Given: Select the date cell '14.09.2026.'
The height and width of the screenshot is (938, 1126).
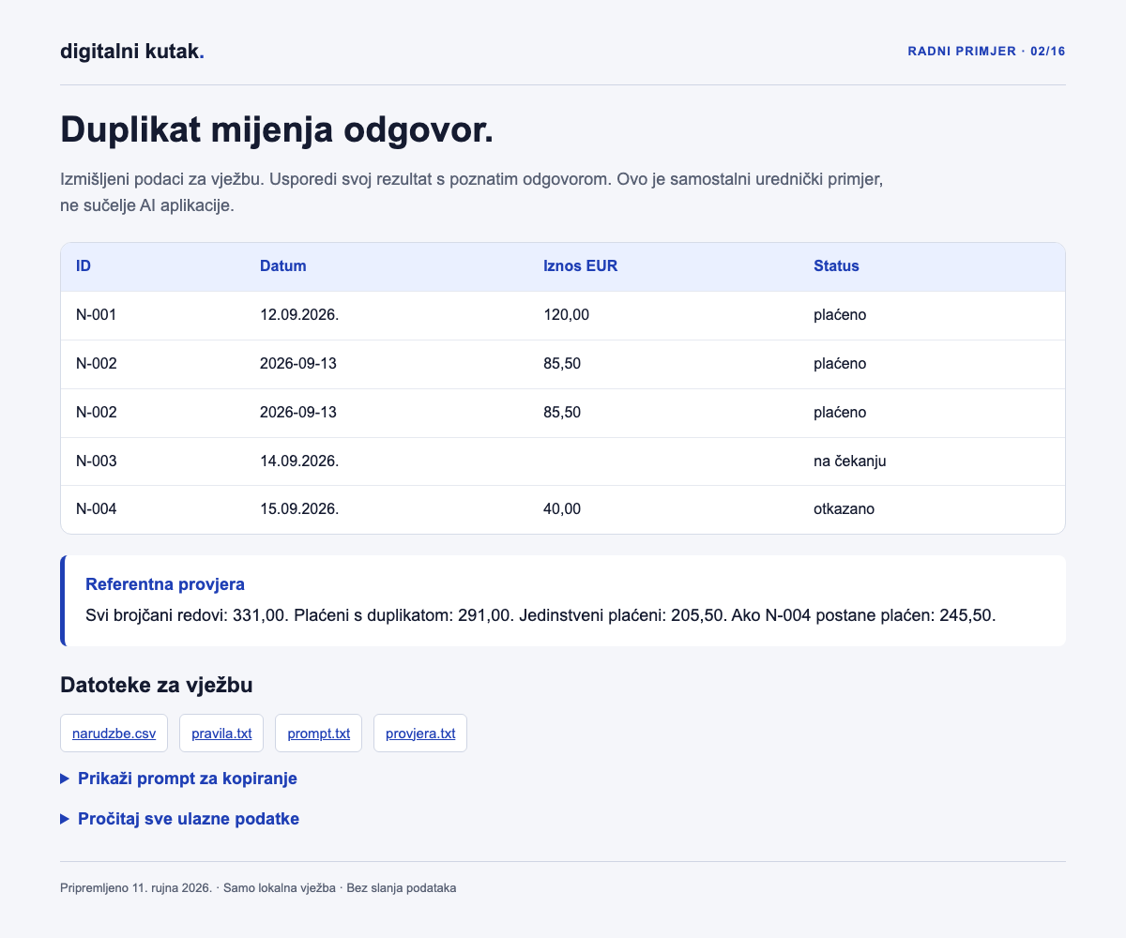Looking at the screenshot, I should click(x=387, y=461).
